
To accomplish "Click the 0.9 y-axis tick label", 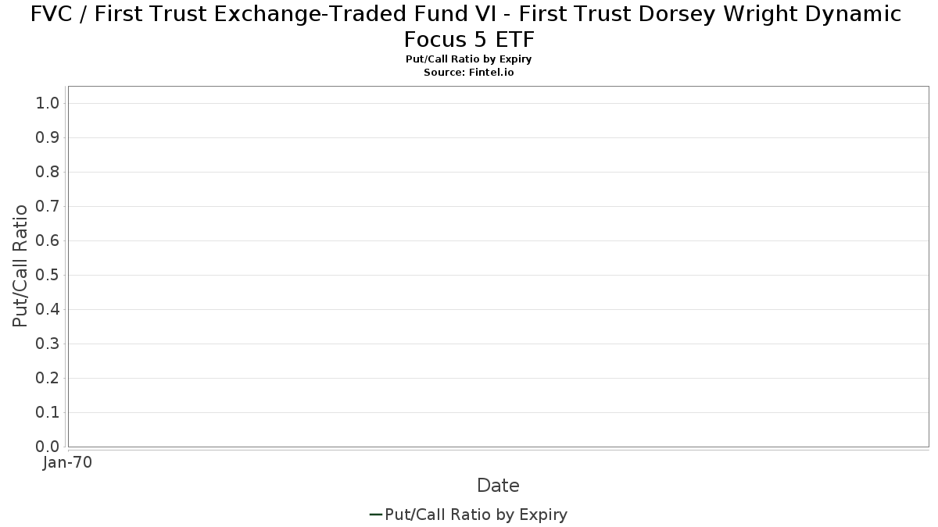I will [x=48, y=137].
